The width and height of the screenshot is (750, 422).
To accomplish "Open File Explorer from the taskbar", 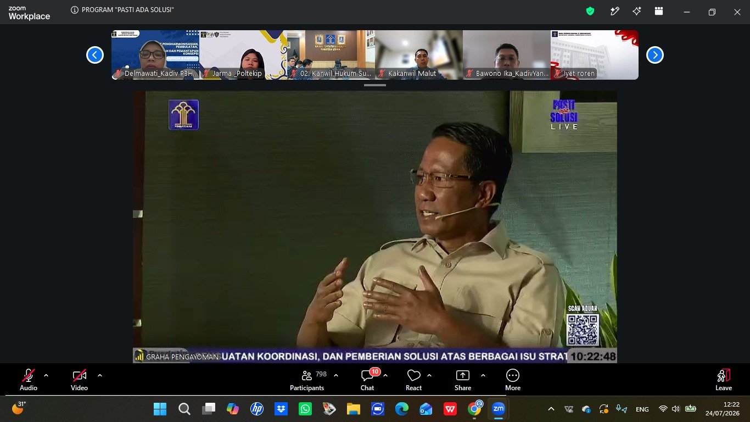I will [353, 409].
